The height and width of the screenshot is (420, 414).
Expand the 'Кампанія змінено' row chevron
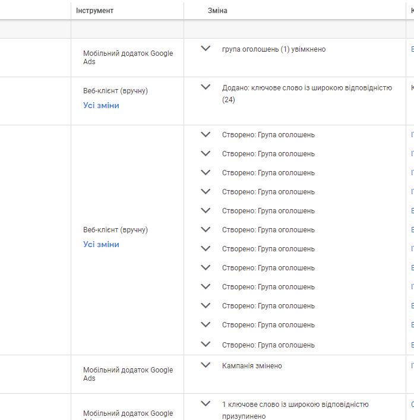[x=206, y=365]
